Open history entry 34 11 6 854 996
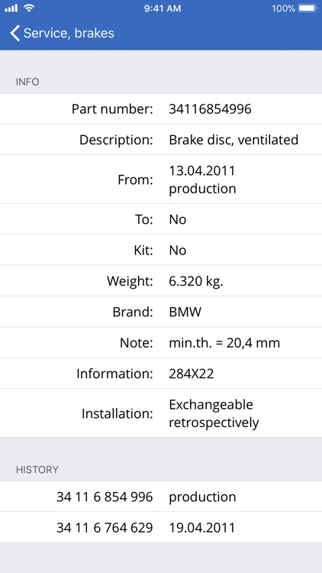322x573 pixels. (x=161, y=497)
